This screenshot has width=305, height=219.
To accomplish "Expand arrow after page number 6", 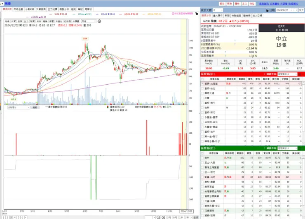I will (26, 217).
